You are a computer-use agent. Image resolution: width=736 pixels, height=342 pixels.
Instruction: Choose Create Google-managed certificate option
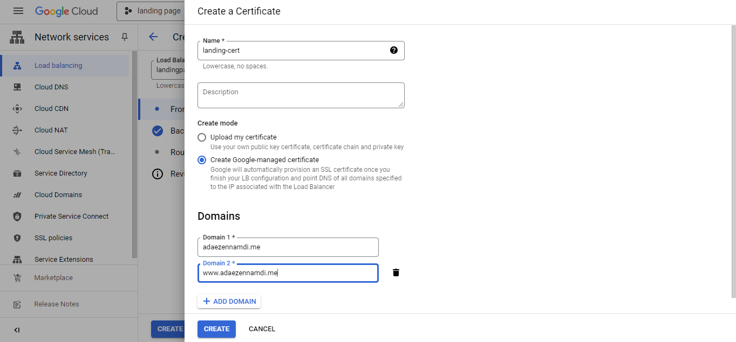(201, 159)
